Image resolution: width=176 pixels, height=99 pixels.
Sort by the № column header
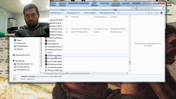pyautogui.click(x=67, y=17)
